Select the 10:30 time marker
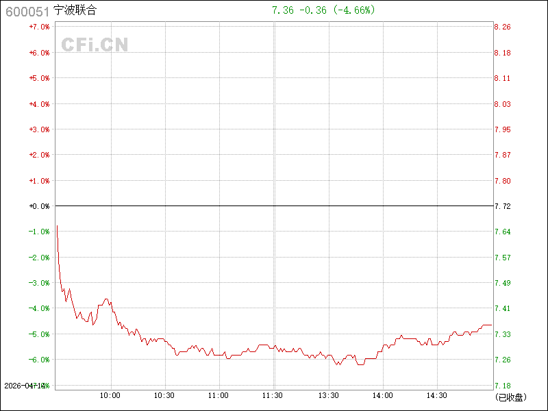Viewport: 548px width, 411px height. 164,395
